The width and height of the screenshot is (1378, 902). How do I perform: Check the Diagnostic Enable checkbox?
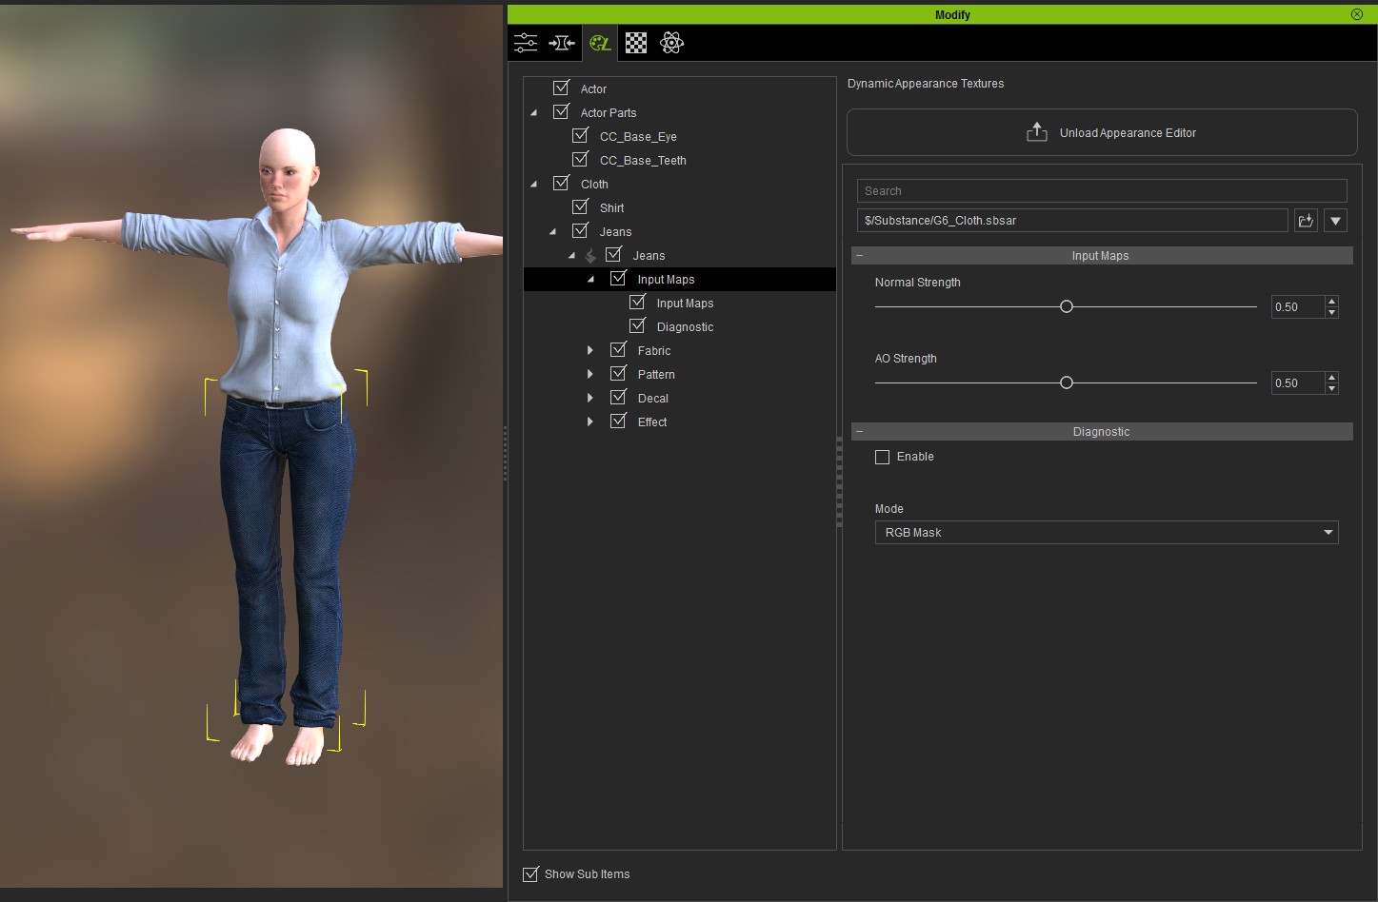click(882, 457)
